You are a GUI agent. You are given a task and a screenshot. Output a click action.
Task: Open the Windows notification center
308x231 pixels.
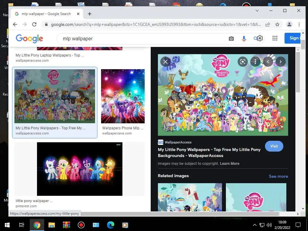tap(298, 225)
